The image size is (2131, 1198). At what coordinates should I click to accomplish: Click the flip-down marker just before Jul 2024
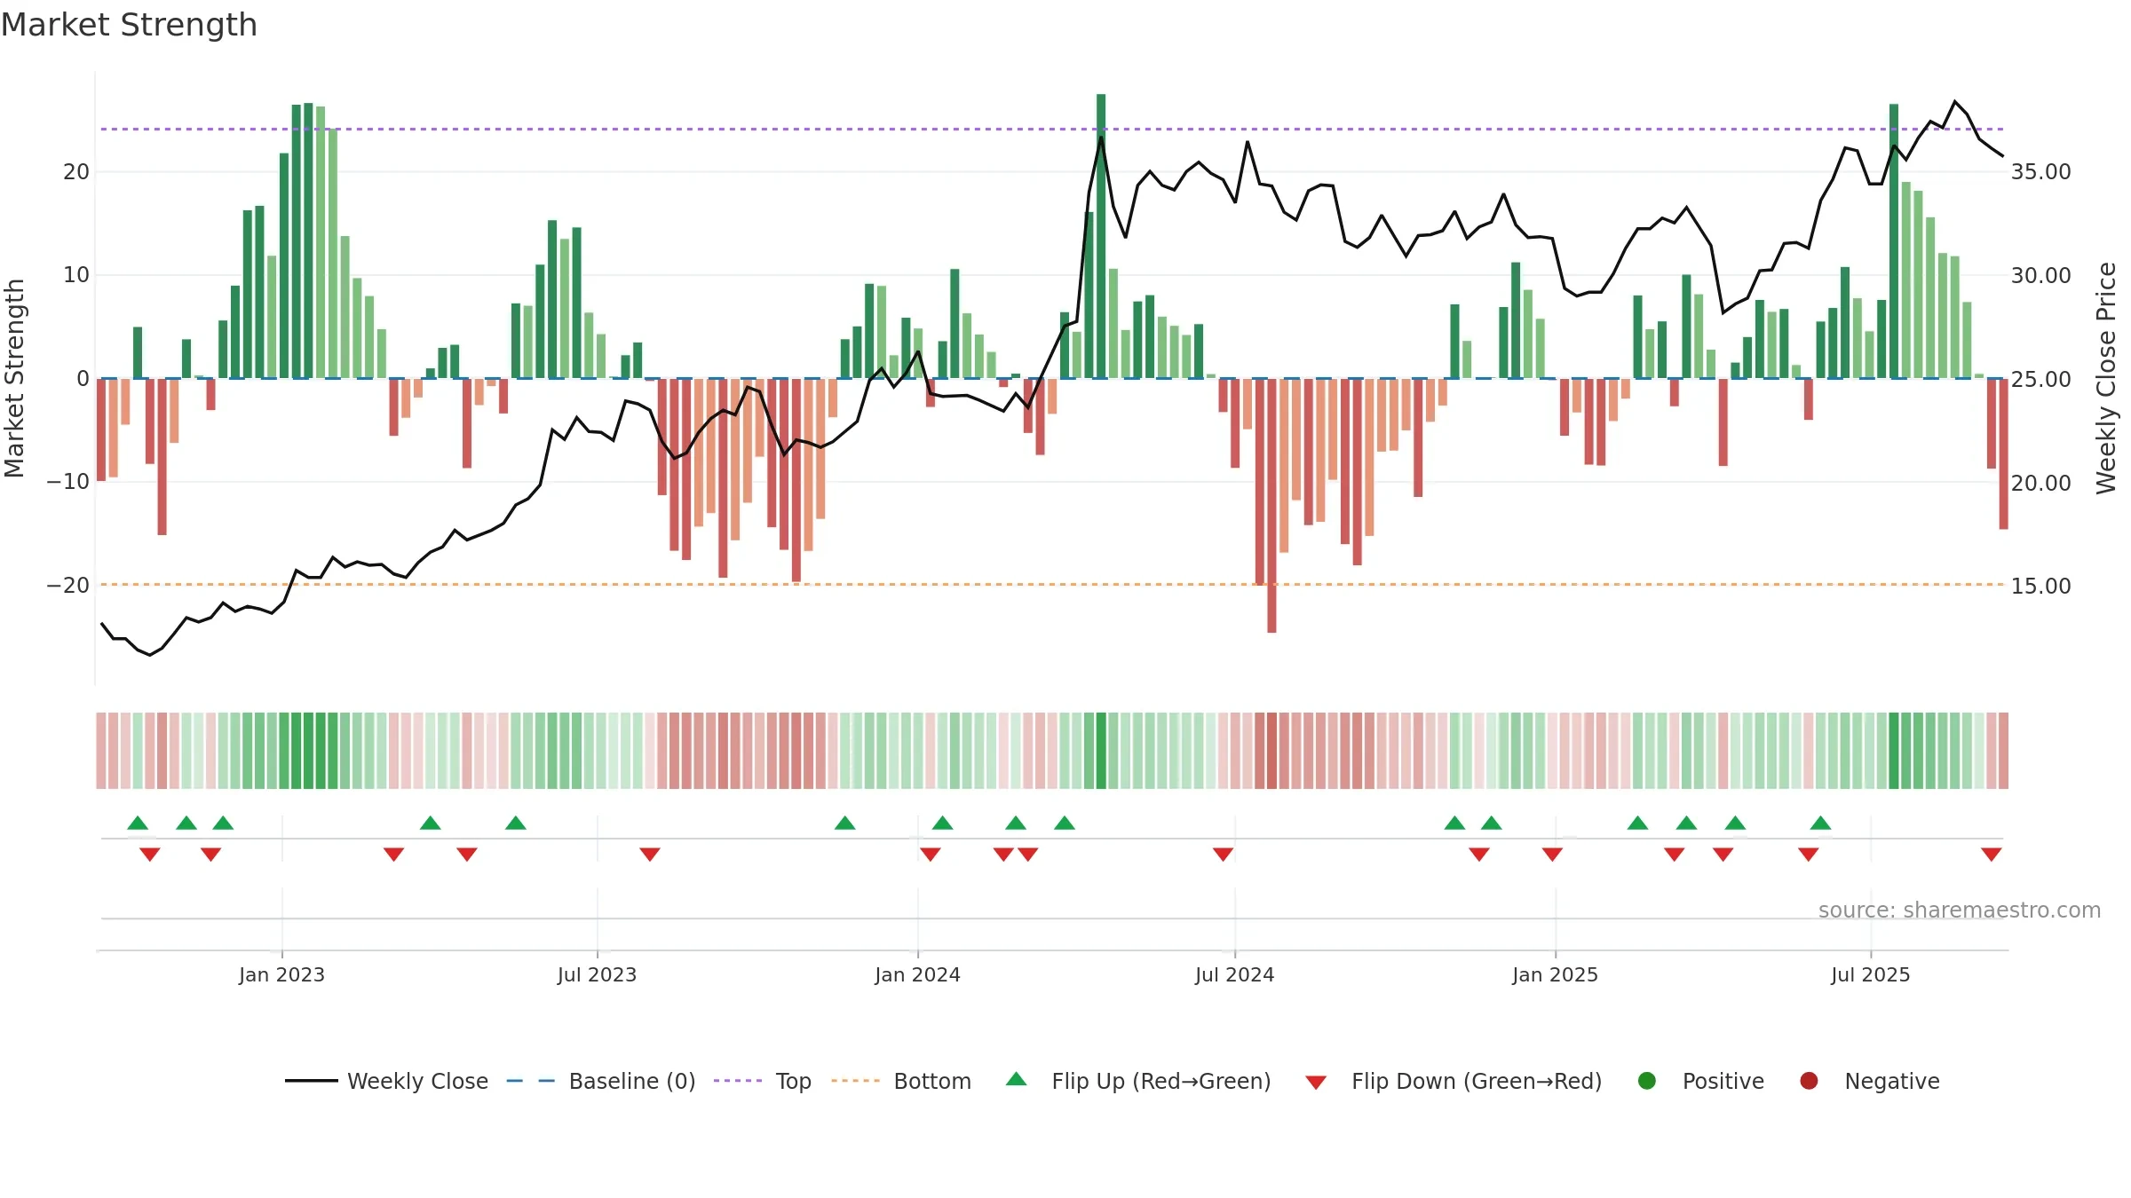1223,854
